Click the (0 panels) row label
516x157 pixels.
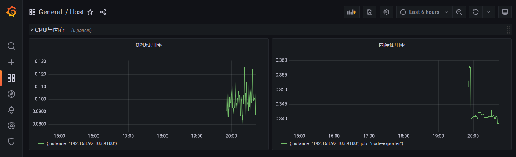(82, 30)
